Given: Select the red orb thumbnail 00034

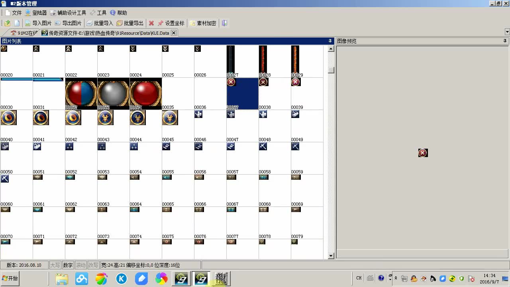Looking at the screenshot, I should point(146,94).
